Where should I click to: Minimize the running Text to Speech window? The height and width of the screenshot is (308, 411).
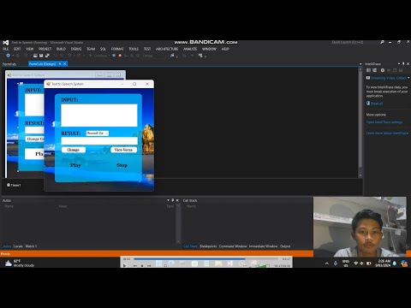(x=122, y=84)
